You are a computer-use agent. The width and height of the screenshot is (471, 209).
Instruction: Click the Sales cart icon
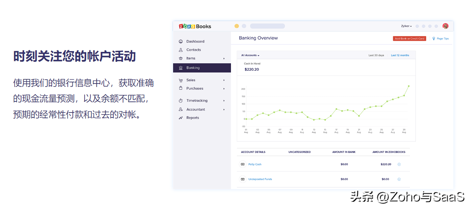[x=181, y=80]
